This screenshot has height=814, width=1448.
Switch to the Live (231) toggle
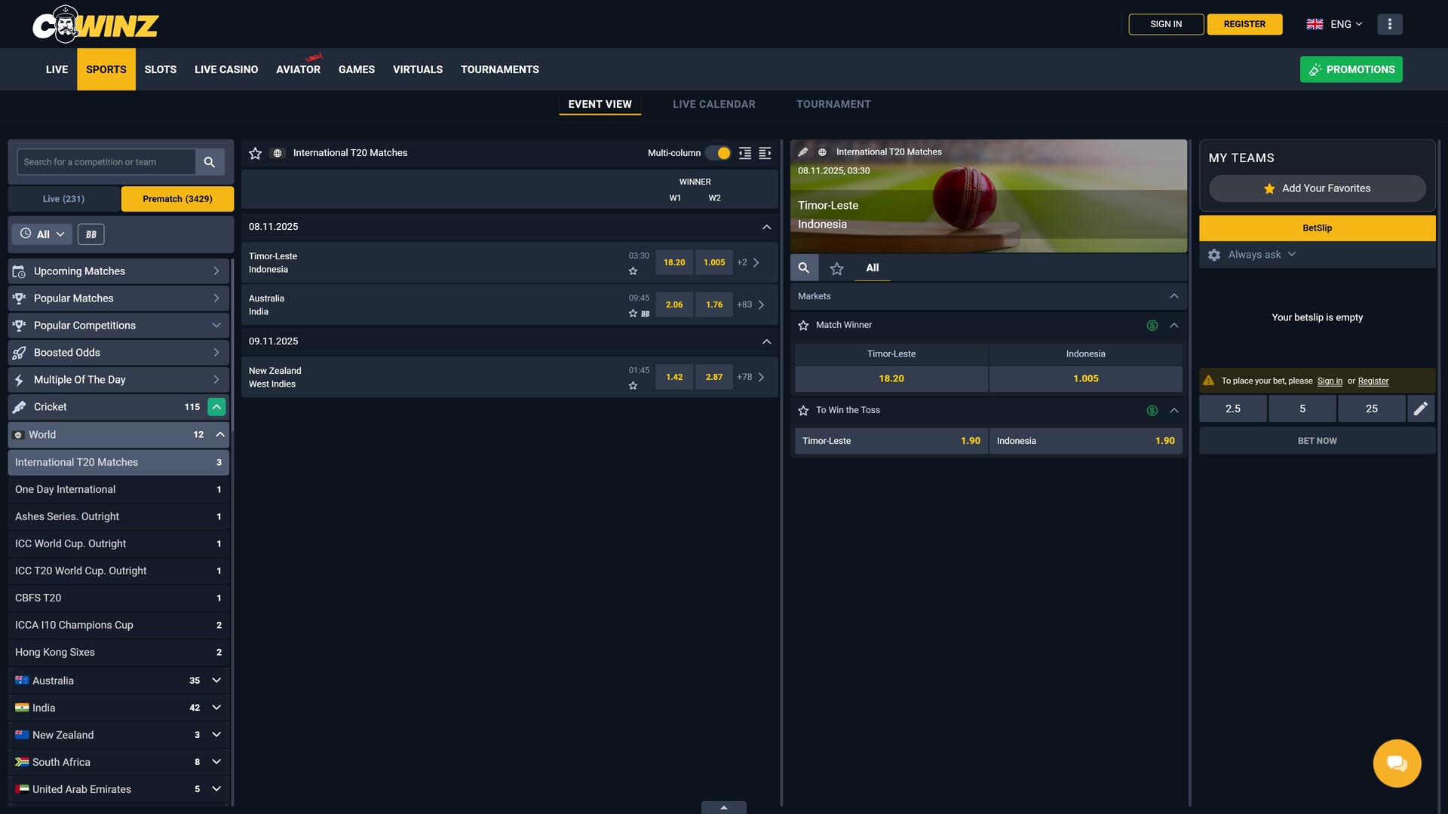[64, 199]
